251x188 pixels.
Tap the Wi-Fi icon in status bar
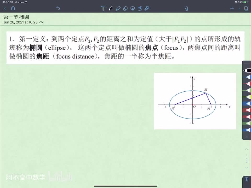[236, 2]
